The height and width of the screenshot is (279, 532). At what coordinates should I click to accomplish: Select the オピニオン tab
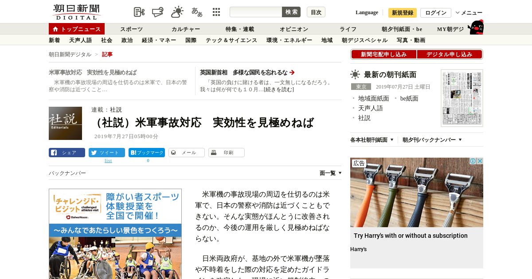(x=294, y=29)
